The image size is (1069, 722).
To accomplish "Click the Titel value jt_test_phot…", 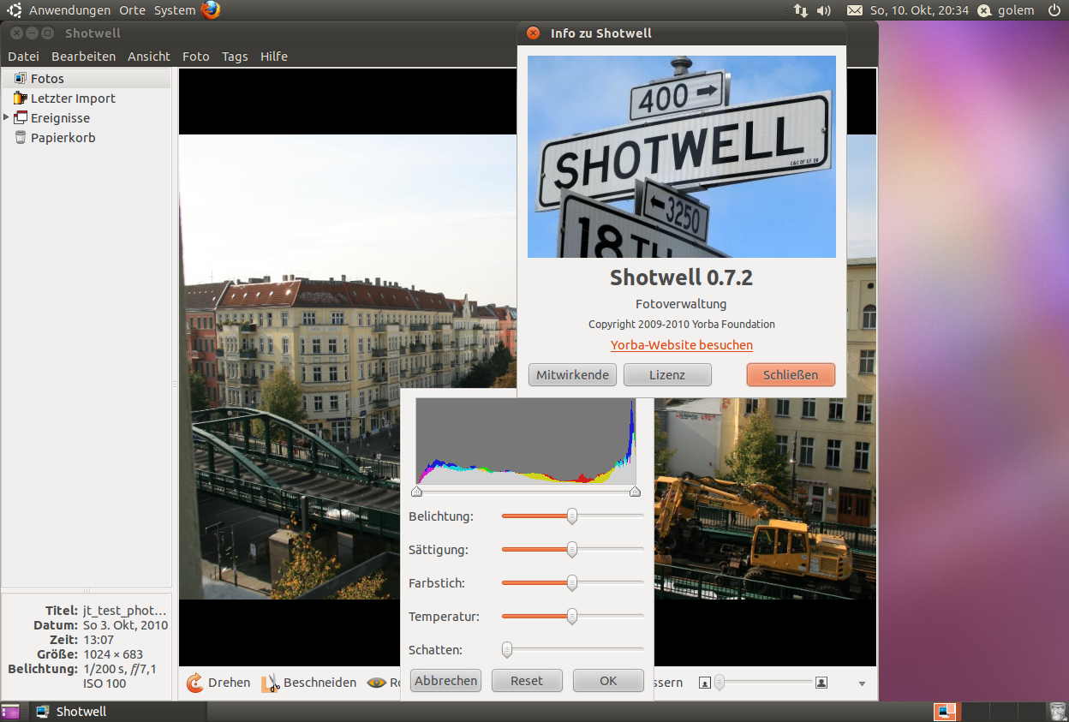I will click(x=125, y=611).
